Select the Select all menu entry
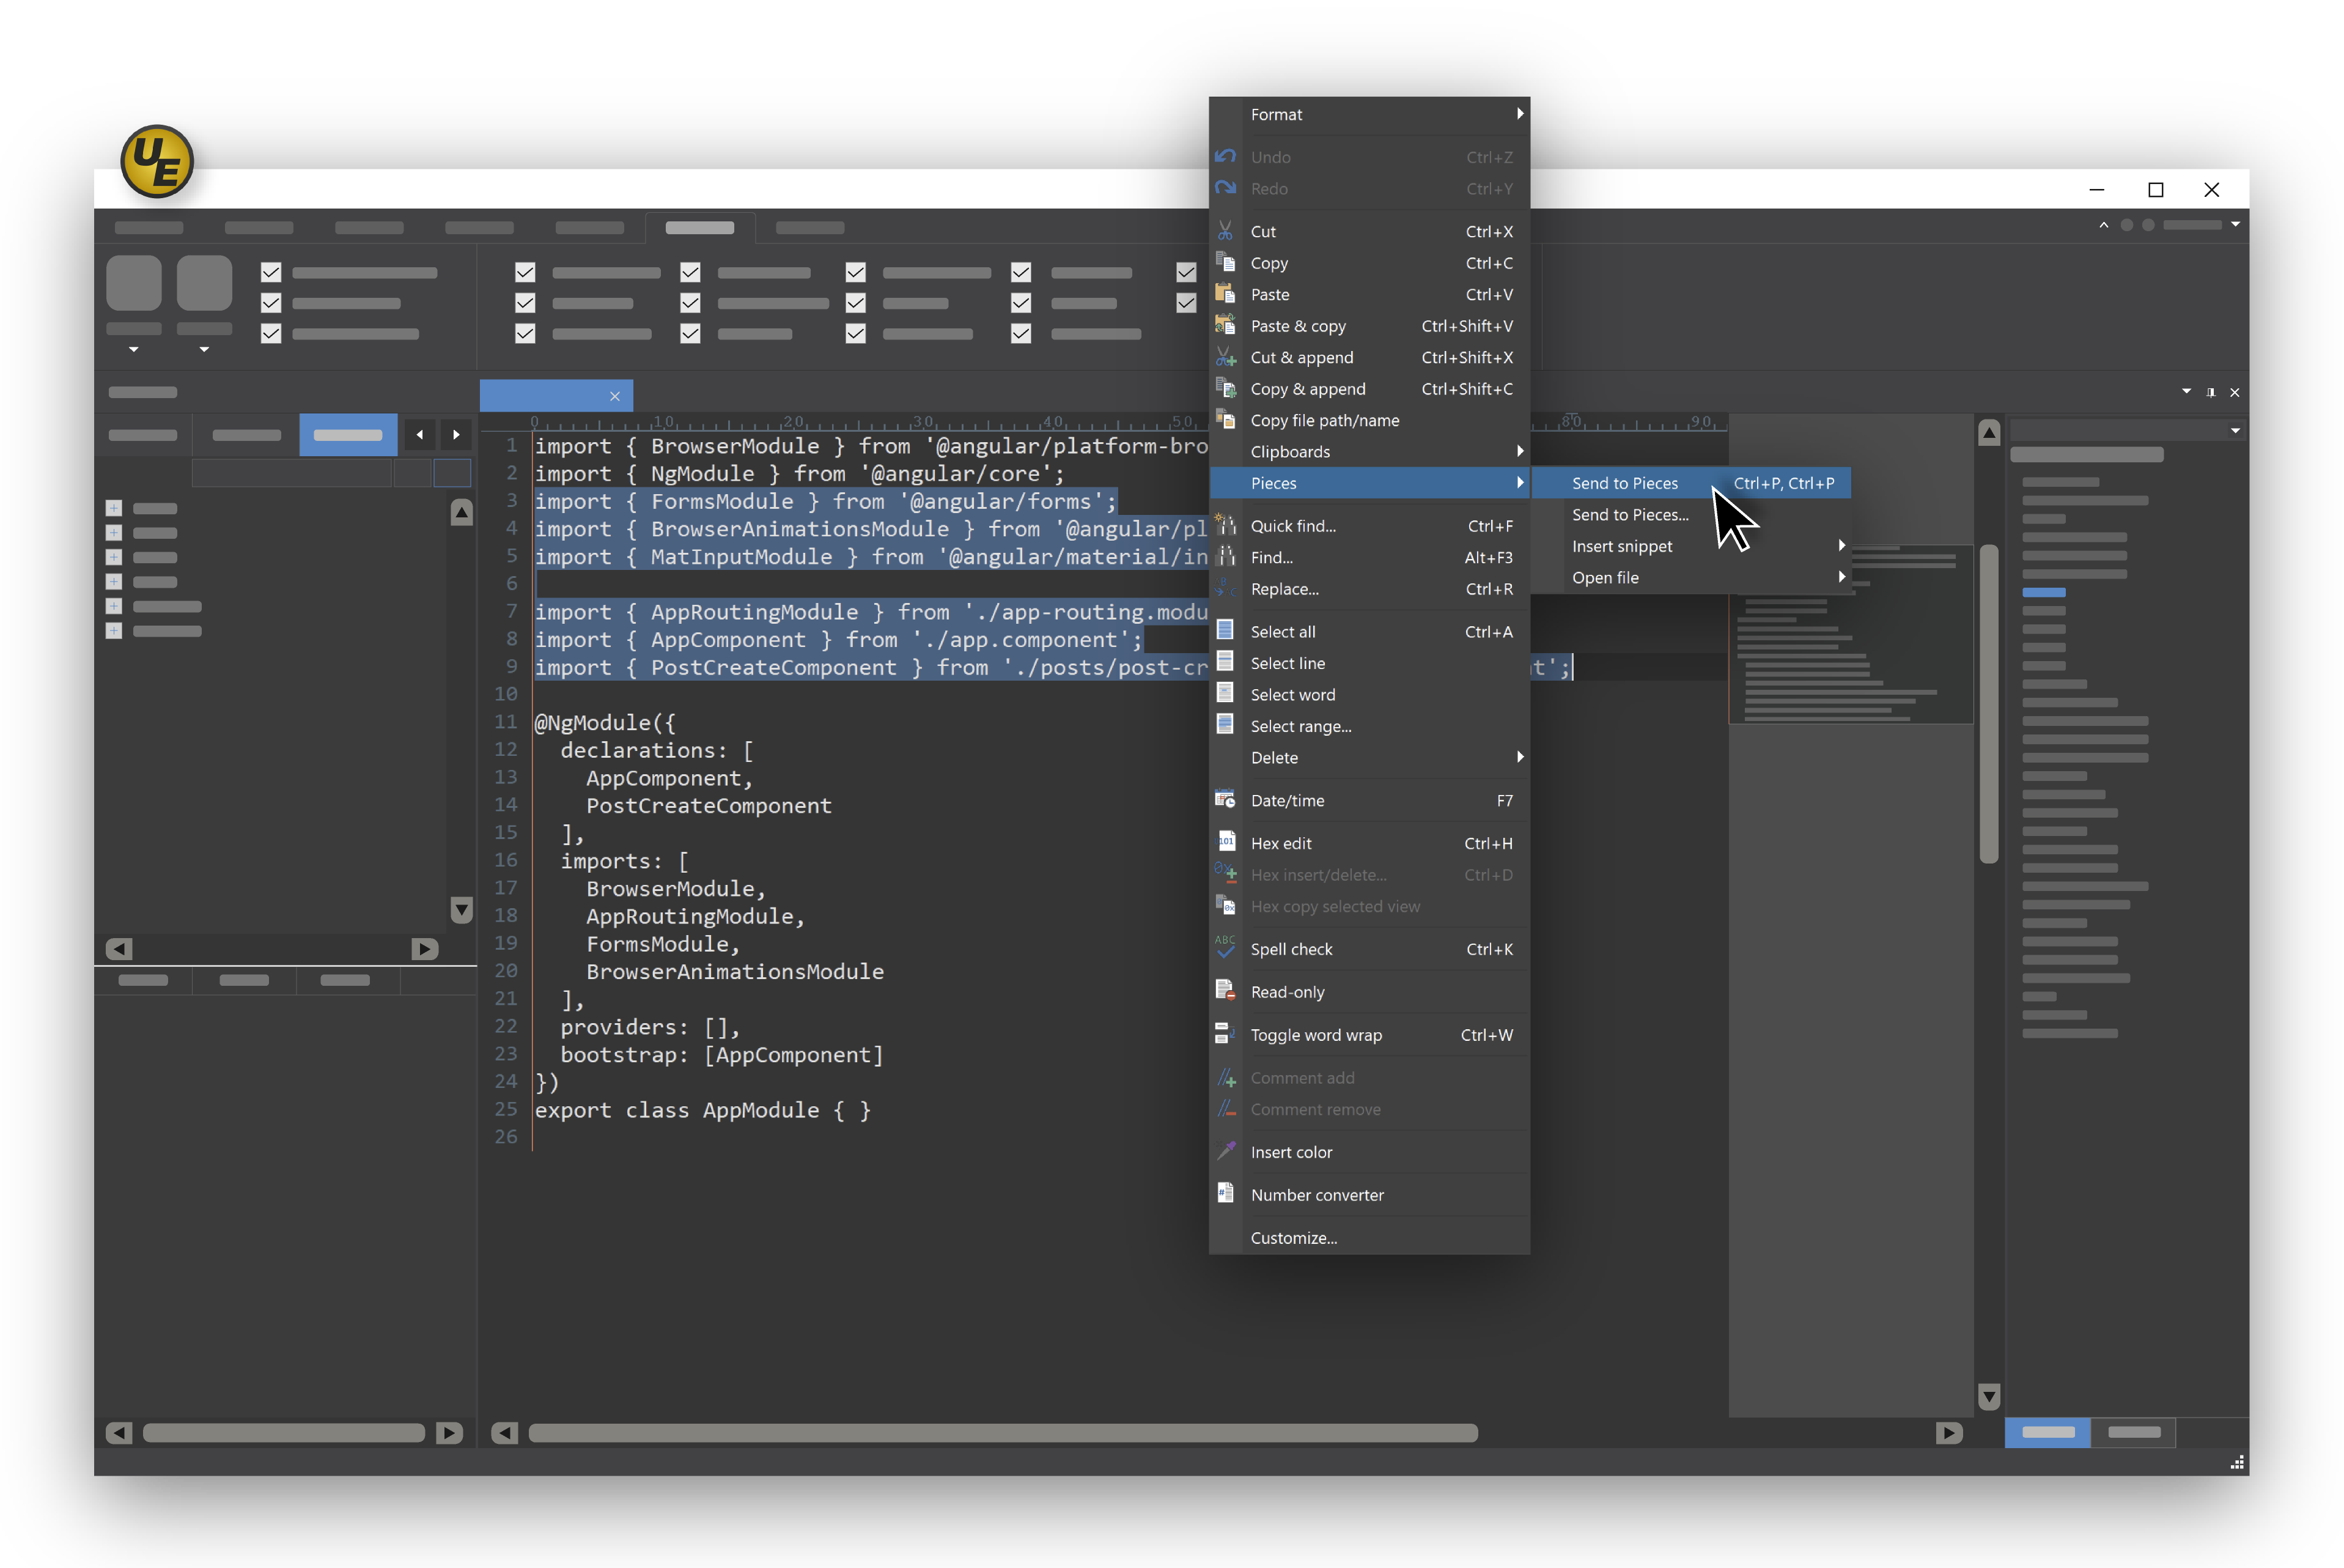Image resolution: width=2344 pixels, height=1568 pixels. coord(1283,632)
